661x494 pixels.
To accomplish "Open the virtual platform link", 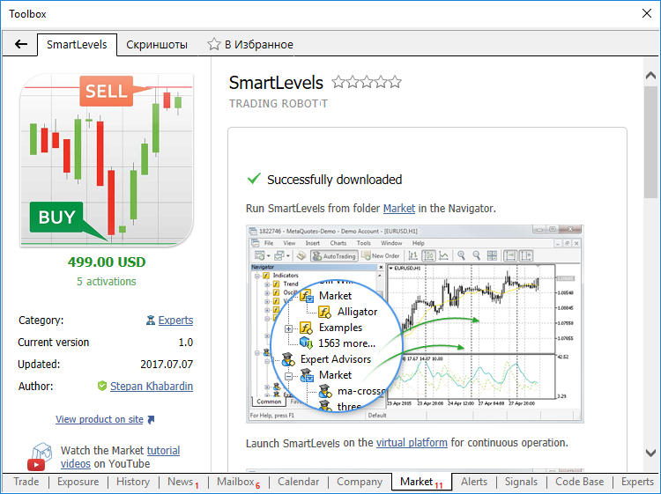I will 412,443.
